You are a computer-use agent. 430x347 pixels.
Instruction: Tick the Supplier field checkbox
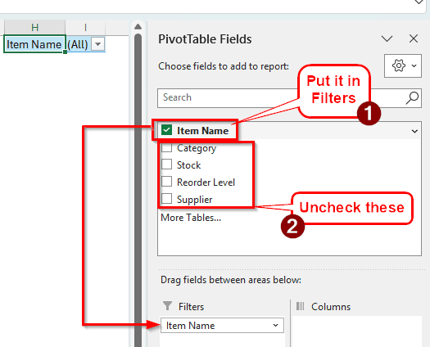click(x=166, y=199)
